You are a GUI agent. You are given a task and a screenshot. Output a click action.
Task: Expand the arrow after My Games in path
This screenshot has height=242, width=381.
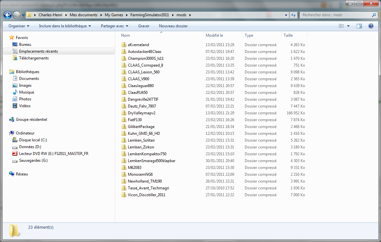[127, 15]
